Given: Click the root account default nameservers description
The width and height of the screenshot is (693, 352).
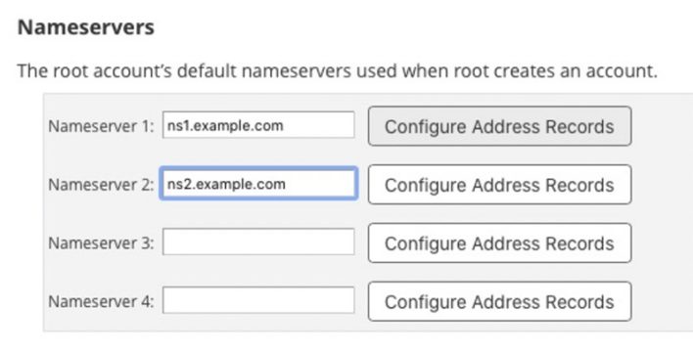Looking at the screenshot, I should click(x=338, y=70).
